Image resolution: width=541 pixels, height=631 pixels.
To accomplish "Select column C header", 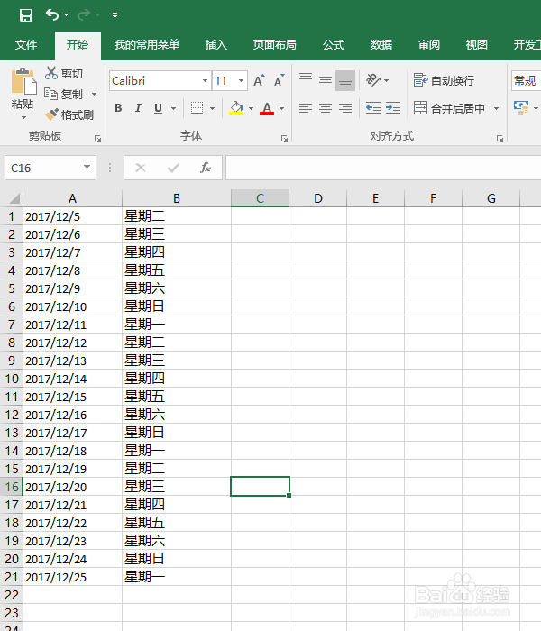I will tap(260, 198).
